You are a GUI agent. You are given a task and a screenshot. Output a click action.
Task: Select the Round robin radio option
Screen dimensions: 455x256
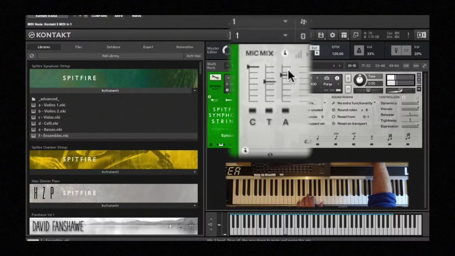point(333,110)
